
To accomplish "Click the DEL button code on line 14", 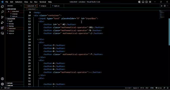I will tap(74, 27).
